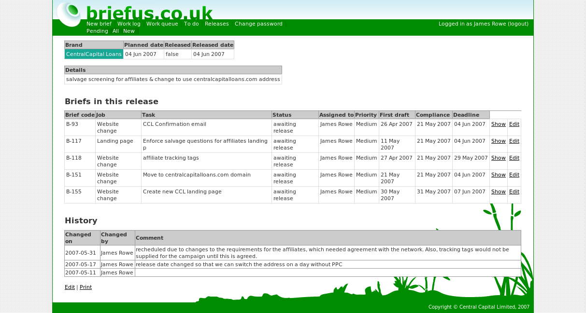Viewport: 586px width, 313px height.
Task: Click the Edit link below History
Action: click(x=70, y=287)
